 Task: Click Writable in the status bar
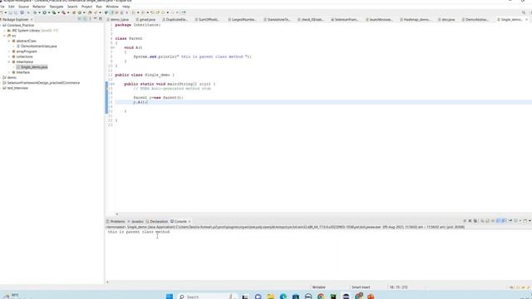[318, 287]
